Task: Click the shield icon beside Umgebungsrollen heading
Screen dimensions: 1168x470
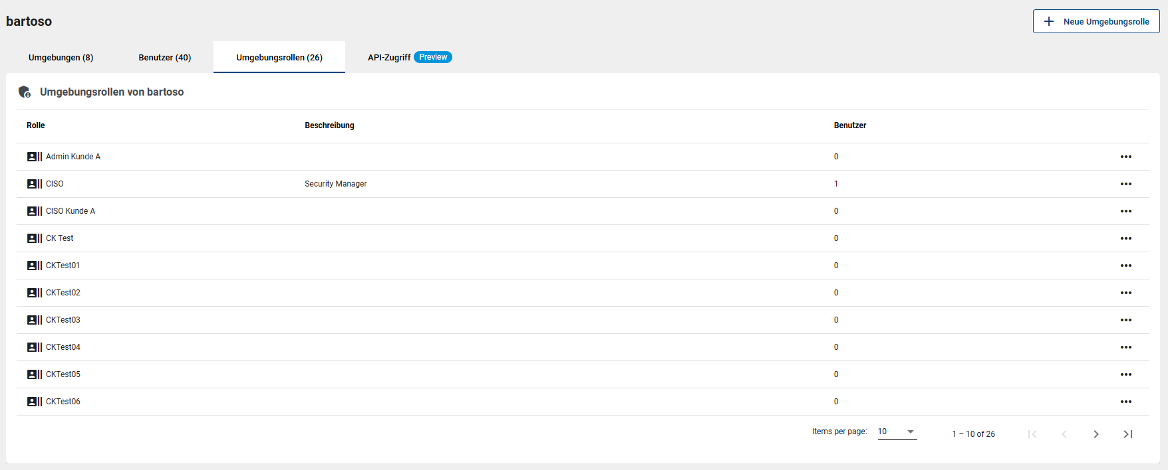Action: pos(25,92)
